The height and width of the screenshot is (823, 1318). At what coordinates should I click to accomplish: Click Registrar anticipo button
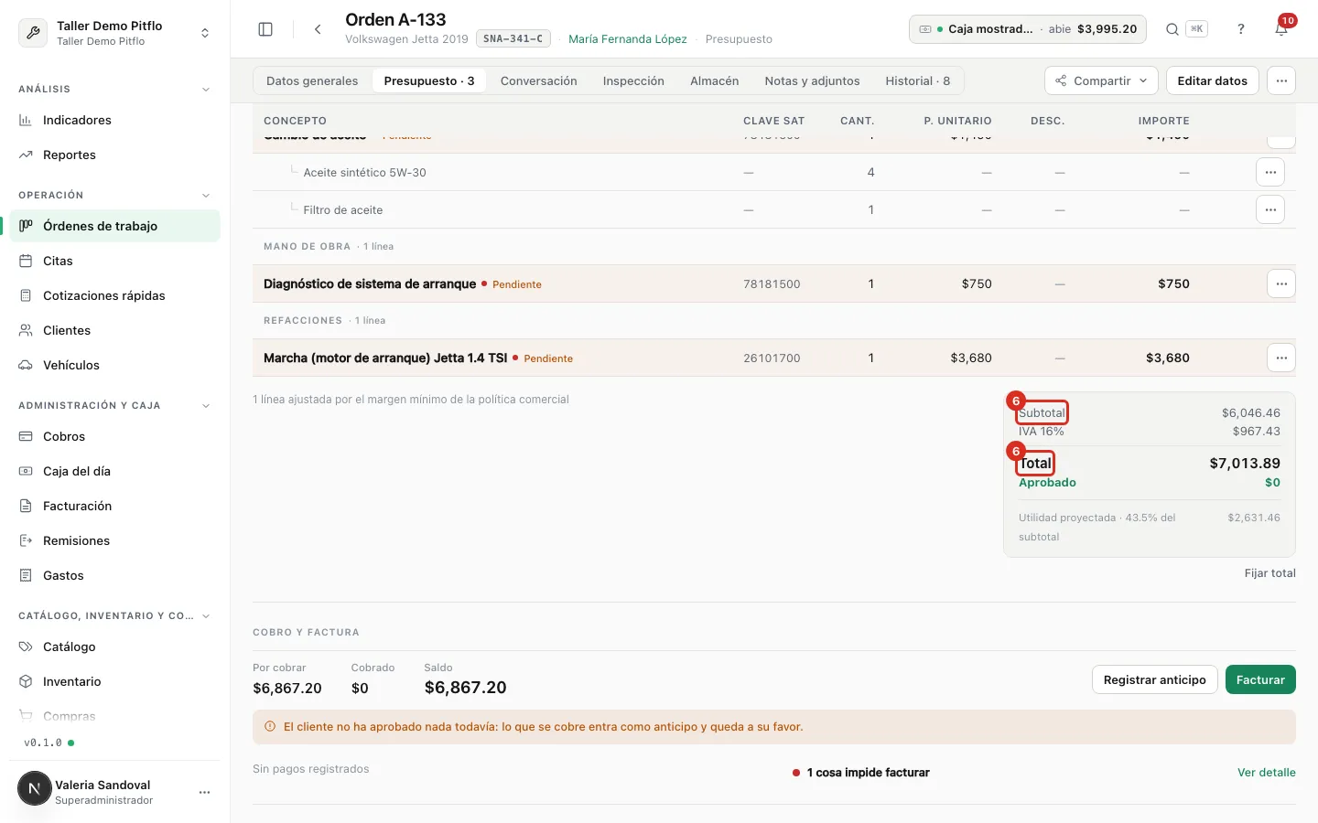(1154, 679)
